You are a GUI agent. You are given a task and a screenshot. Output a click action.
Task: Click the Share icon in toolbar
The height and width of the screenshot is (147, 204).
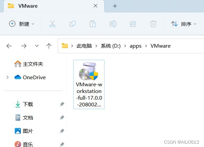pyautogui.click(x=133, y=24)
